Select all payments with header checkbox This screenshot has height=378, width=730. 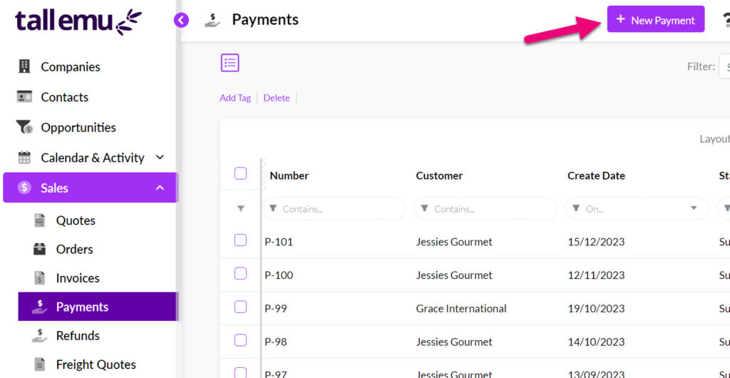click(x=240, y=173)
